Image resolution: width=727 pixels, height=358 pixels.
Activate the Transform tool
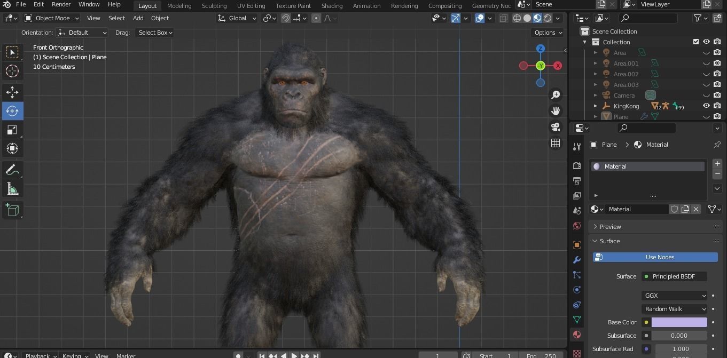(12, 148)
